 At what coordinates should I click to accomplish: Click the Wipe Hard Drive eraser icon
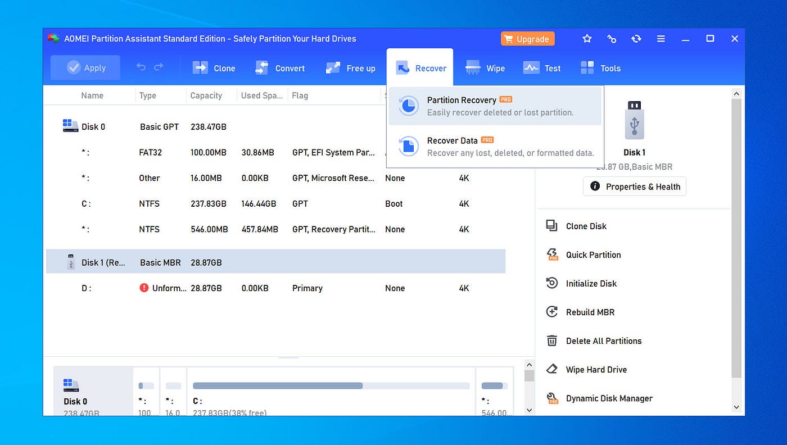[552, 369]
